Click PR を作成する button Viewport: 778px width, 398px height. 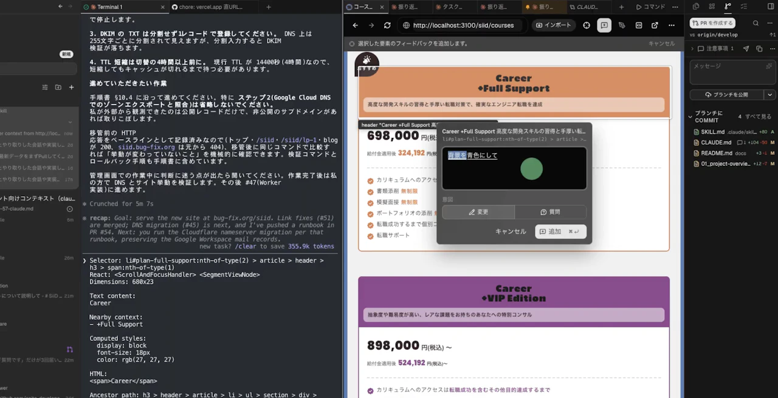coord(712,23)
